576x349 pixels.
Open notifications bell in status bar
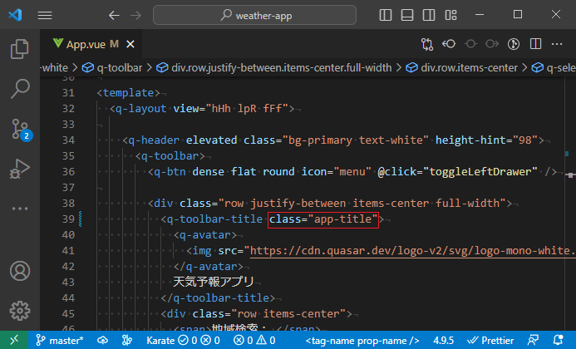[559, 341]
